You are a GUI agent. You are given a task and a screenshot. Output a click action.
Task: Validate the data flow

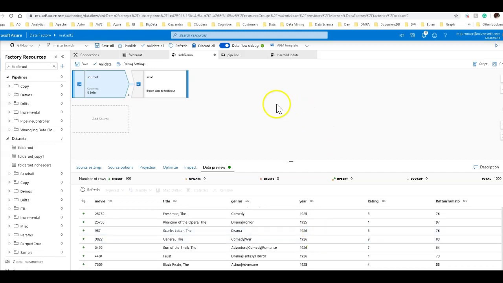102,64
